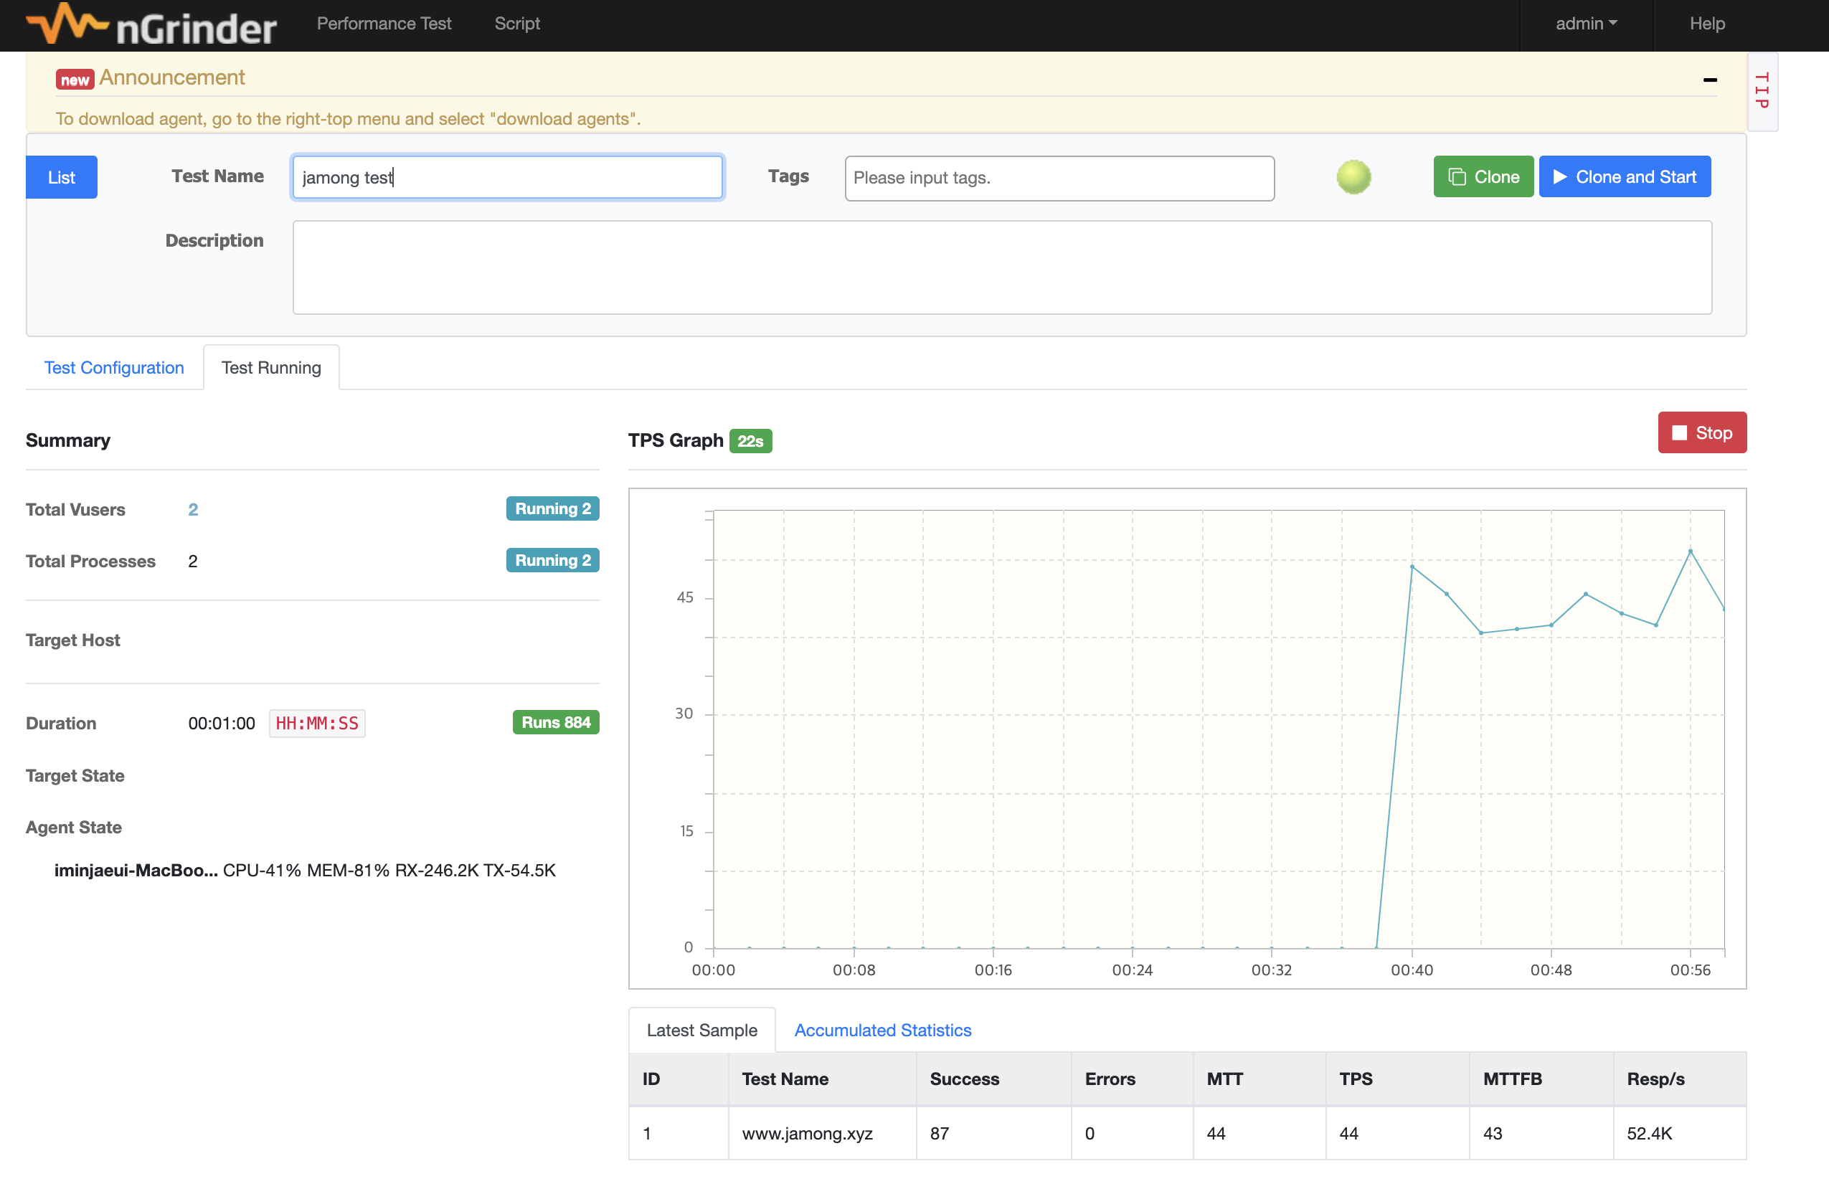The height and width of the screenshot is (1189, 1829).
Task: Click the Target Host label
Action: click(73, 640)
